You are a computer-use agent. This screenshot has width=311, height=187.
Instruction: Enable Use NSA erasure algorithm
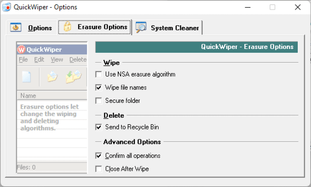point(99,75)
